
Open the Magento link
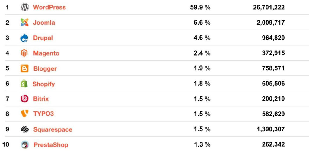coord(46,53)
